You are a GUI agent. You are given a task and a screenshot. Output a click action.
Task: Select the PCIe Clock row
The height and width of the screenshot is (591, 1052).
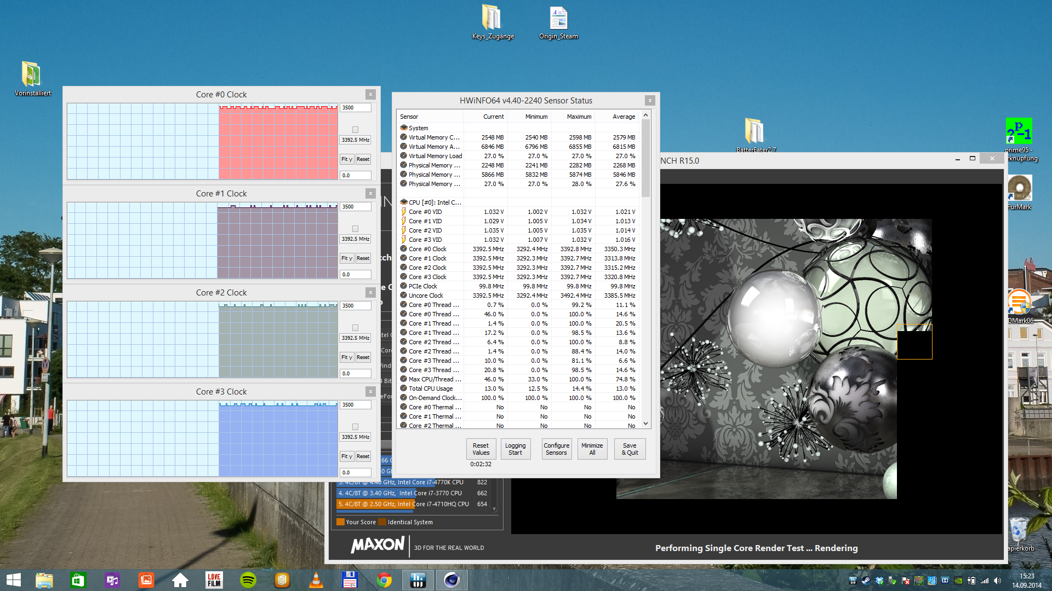518,286
